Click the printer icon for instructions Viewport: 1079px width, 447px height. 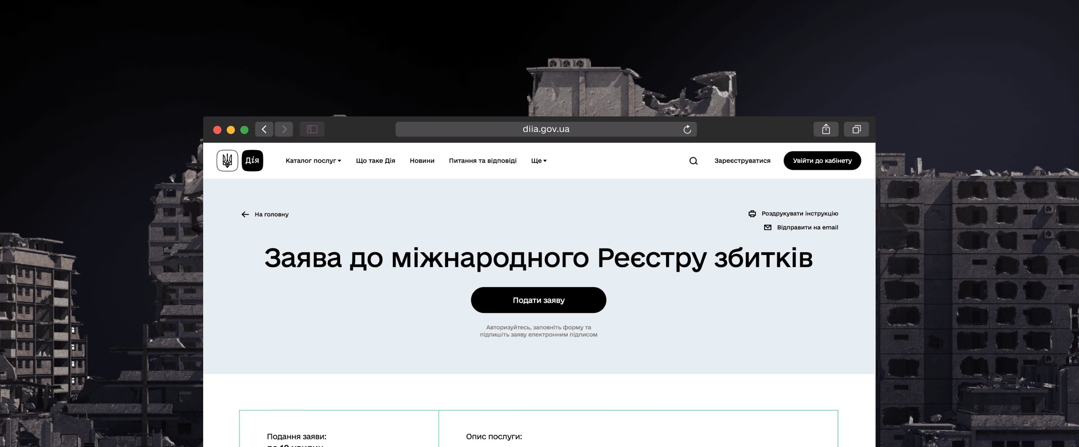click(752, 214)
